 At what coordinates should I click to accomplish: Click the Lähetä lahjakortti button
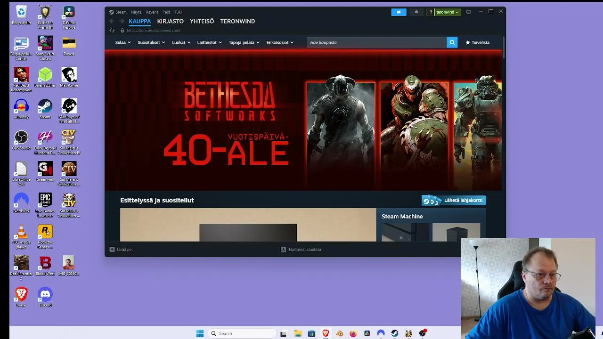tap(454, 201)
